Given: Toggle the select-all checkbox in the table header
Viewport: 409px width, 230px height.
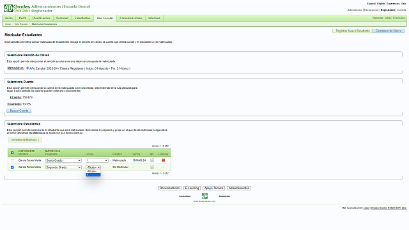Looking at the screenshot, I should click(12, 153).
